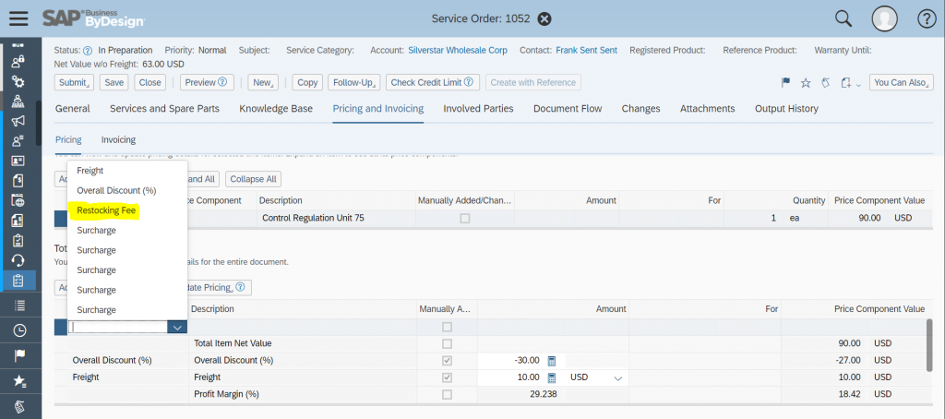Toggle Manually Added checkbox for Control Regulation Unit 75
This screenshot has width=945, height=419.
coord(465,218)
